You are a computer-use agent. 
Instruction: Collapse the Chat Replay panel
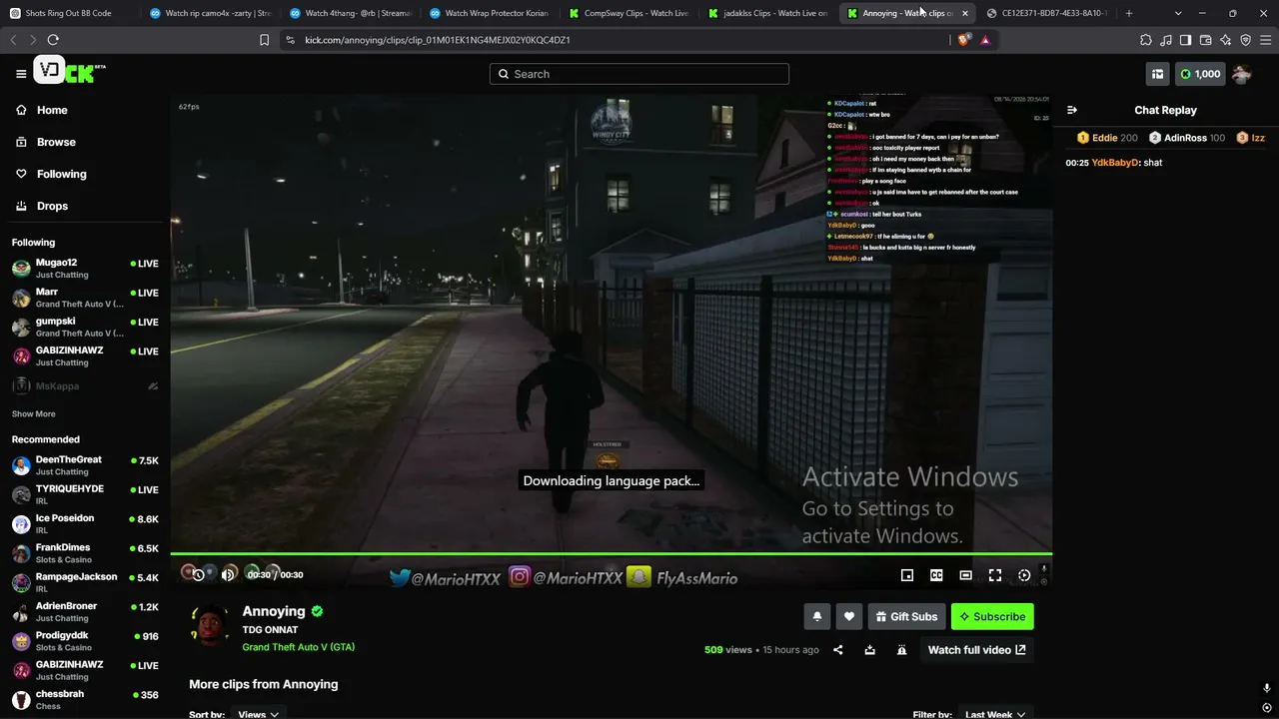click(1072, 110)
